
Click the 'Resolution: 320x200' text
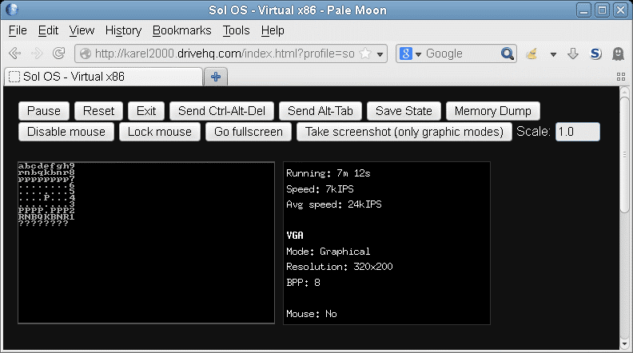click(340, 267)
